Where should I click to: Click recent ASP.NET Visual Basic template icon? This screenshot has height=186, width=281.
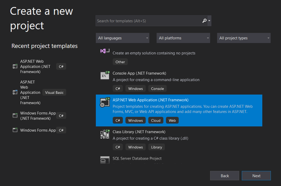pyautogui.click(x=15, y=92)
